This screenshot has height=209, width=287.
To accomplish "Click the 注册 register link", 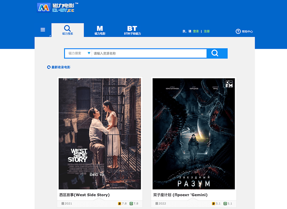I will point(207,31).
